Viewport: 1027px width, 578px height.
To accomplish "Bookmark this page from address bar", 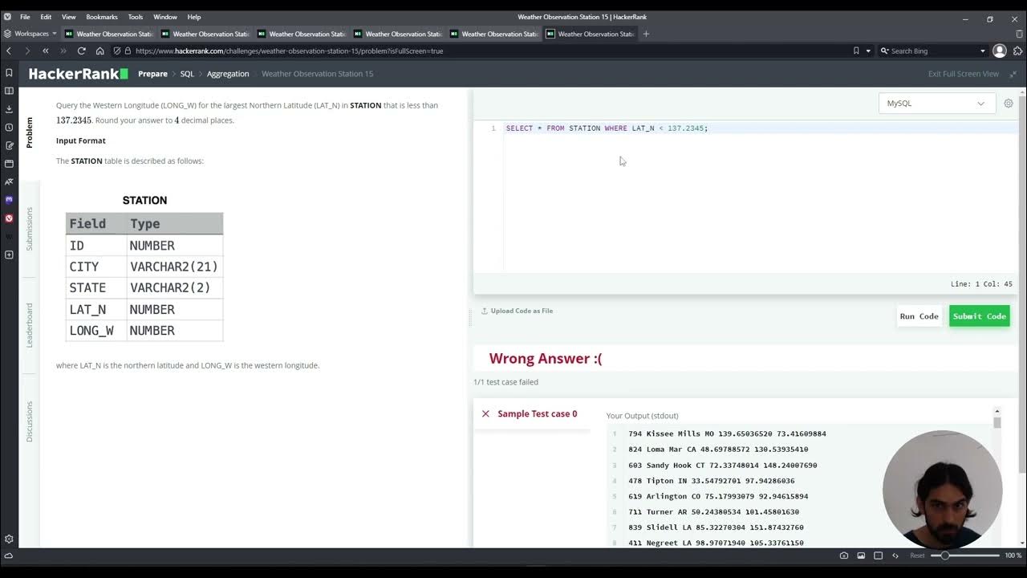I will [856, 51].
